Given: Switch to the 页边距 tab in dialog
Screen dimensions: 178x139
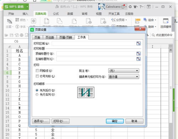Looking at the screenshot, I should (x=50, y=37).
